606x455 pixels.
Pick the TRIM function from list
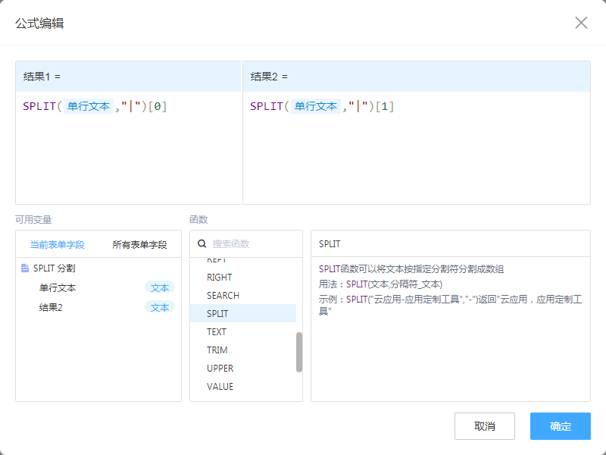(217, 350)
